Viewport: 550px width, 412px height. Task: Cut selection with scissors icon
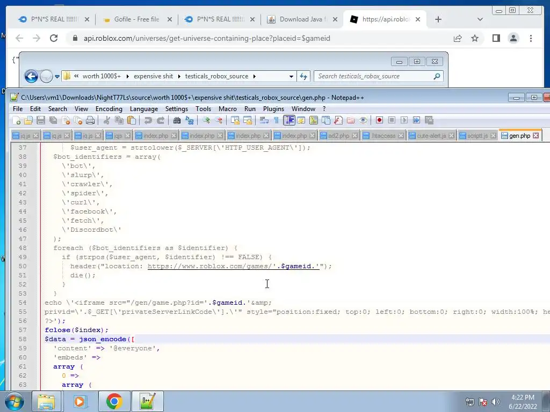107,121
